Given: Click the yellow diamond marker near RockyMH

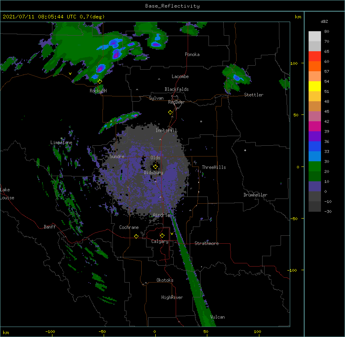Looking at the screenshot, I should [100, 82].
